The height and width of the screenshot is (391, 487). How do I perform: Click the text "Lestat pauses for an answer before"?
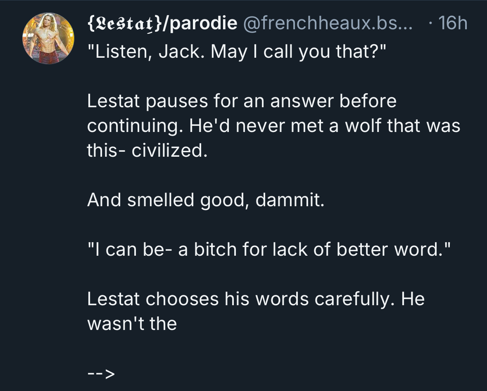(x=242, y=101)
